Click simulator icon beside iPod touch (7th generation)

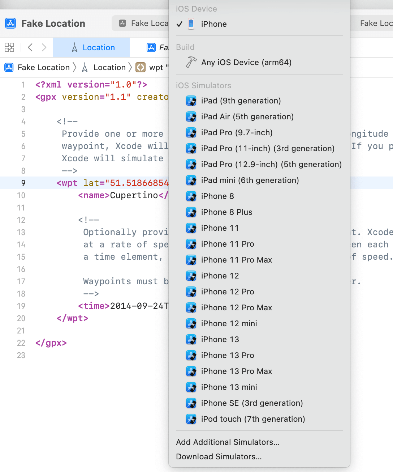pos(191,419)
